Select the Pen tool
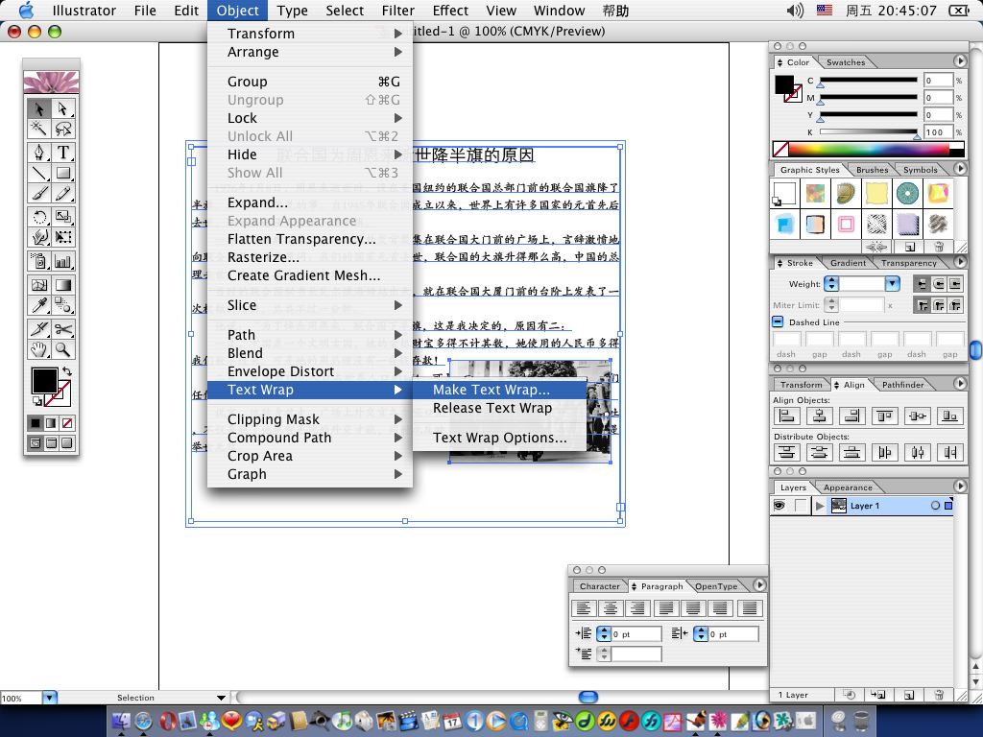This screenshot has height=737, width=983. coord(38,153)
